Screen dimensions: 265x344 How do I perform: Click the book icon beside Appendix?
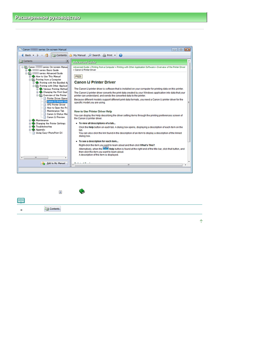pos(33,130)
